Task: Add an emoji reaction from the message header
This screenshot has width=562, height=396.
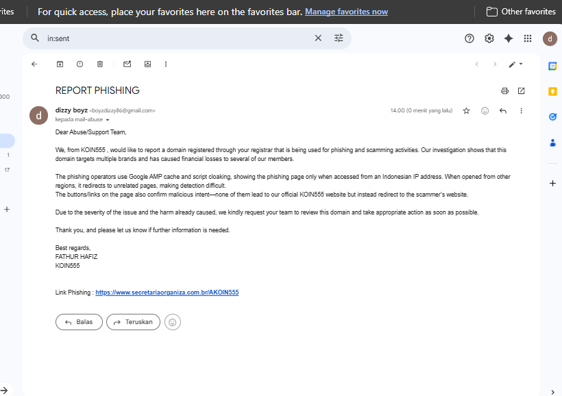Action: (x=485, y=110)
